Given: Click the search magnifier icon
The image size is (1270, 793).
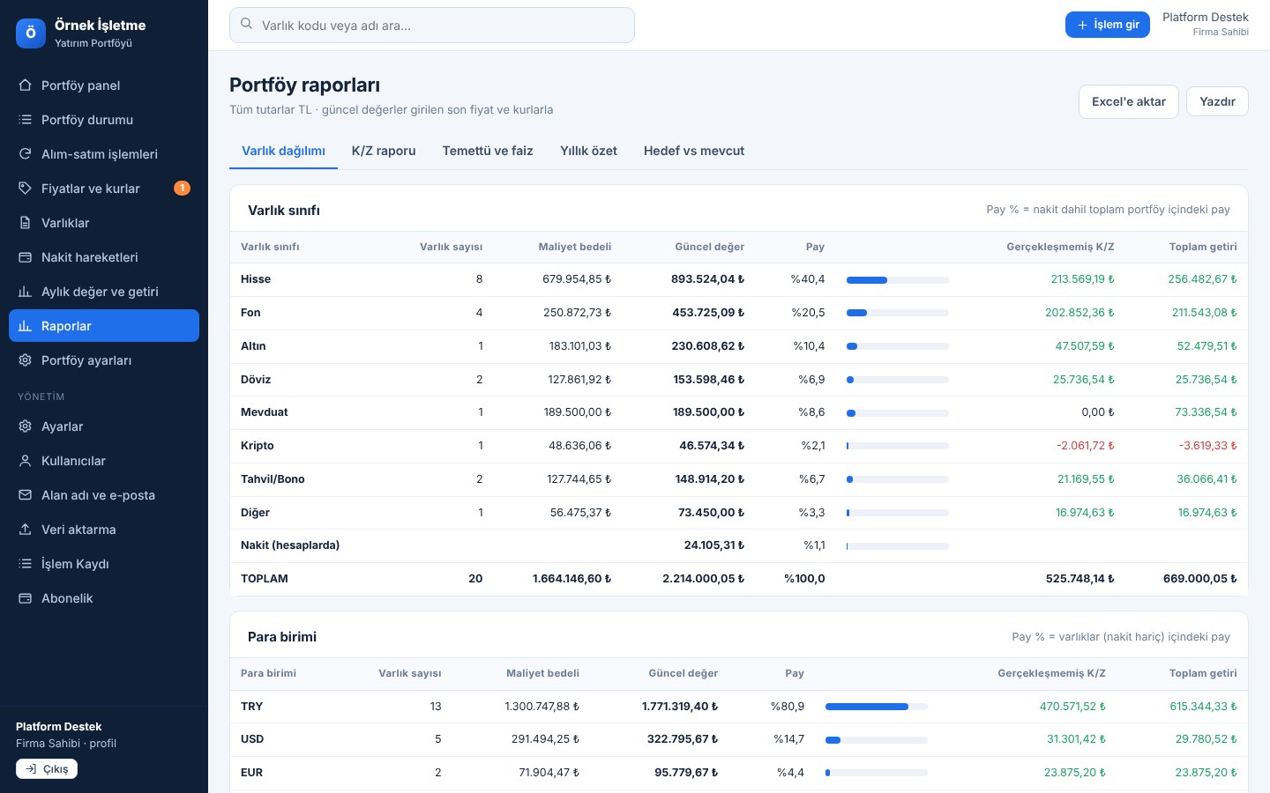Looking at the screenshot, I should tap(247, 25).
